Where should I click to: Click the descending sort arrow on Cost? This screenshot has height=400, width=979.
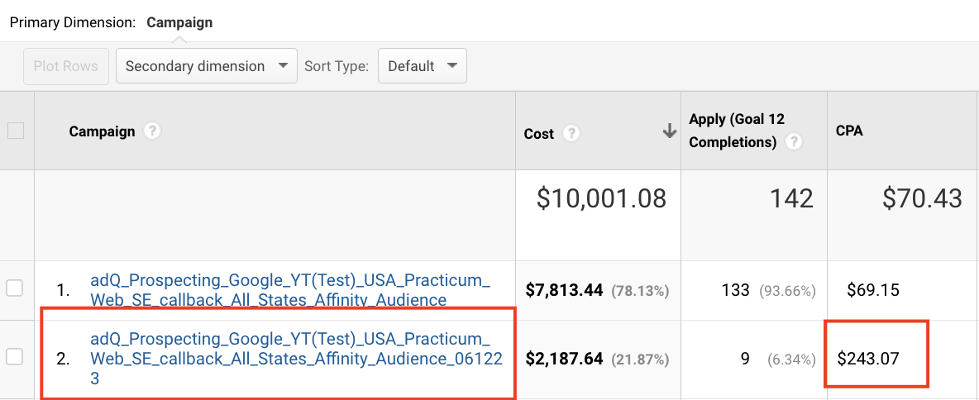pos(670,132)
